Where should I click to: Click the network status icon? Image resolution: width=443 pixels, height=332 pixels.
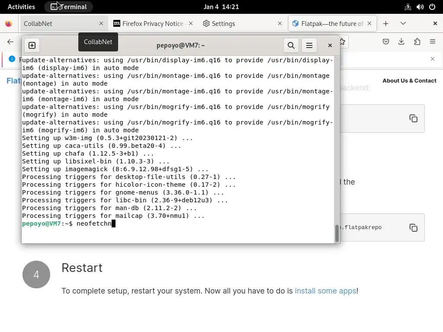click(x=408, y=7)
